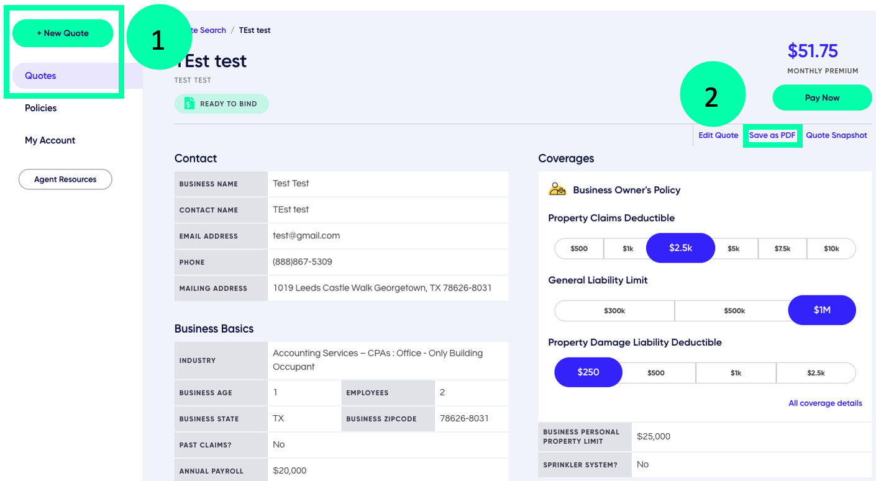Click Business Name value Test Test

(x=291, y=184)
